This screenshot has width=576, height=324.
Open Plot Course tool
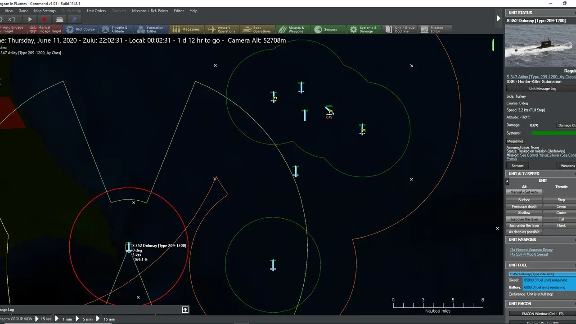pos(81,29)
